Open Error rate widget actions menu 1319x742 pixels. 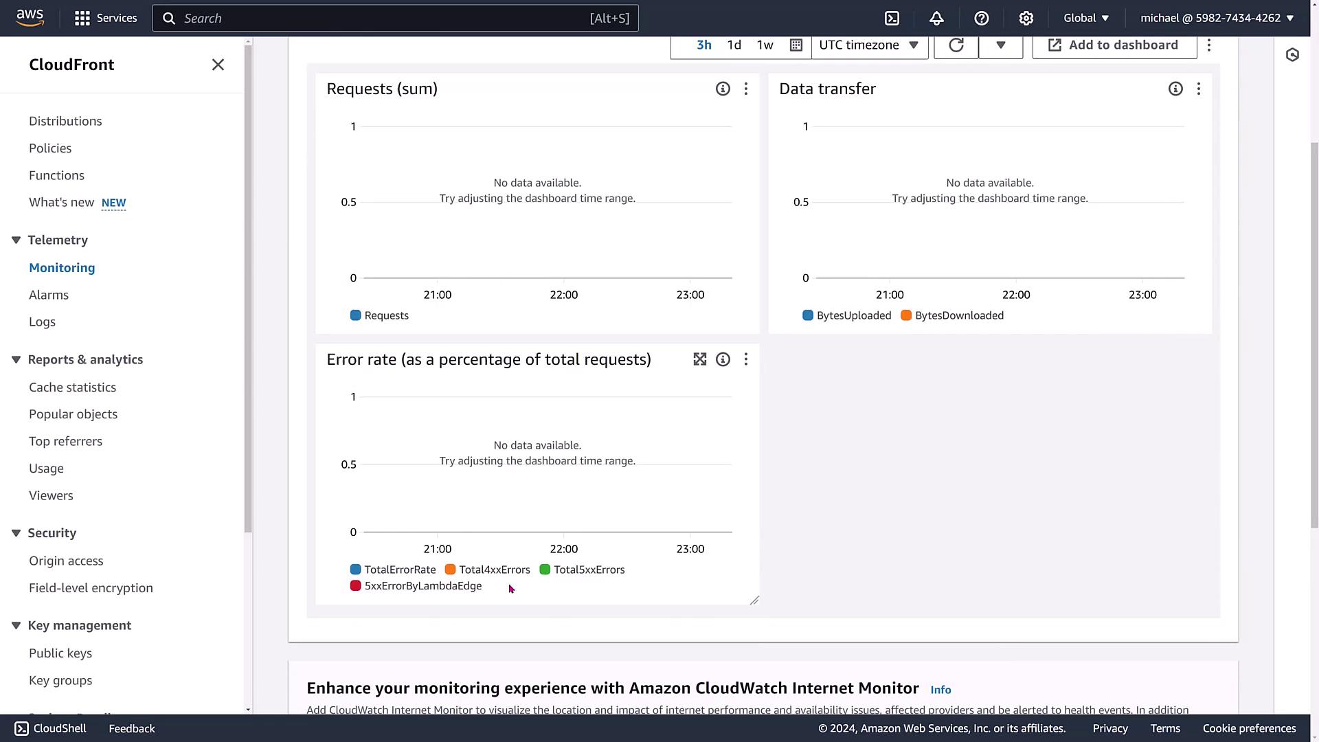pos(745,359)
